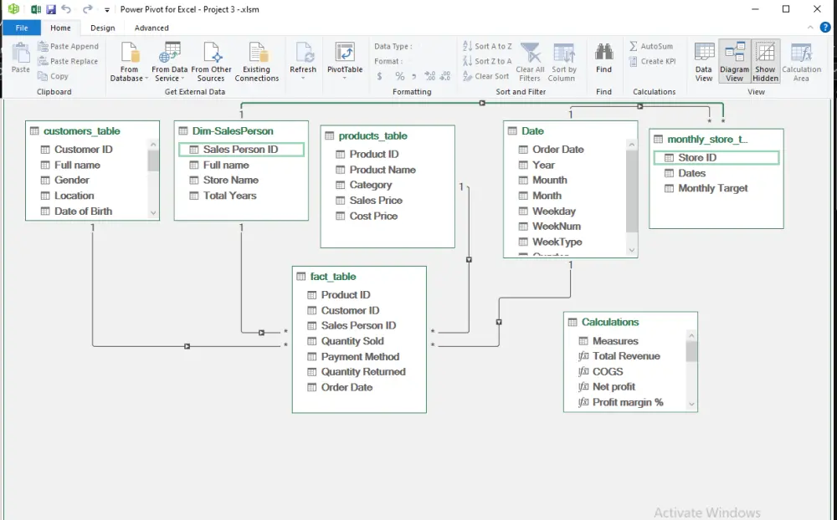Screen dimensions: 837x520
Task: Open the From Database import tool
Action: 128,60
